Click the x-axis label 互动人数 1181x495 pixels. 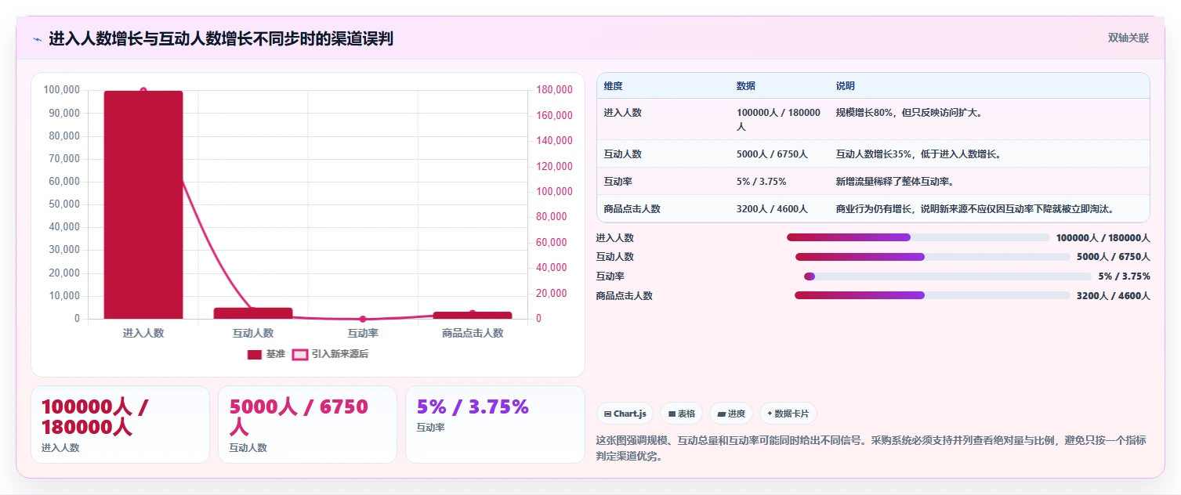(x=253, y=333)
